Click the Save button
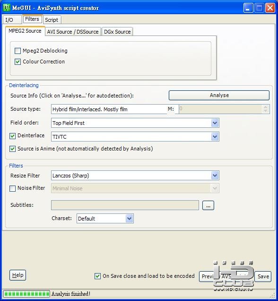Image resolution: width=278 pixels, height=301 pixels. click(263, 276)
